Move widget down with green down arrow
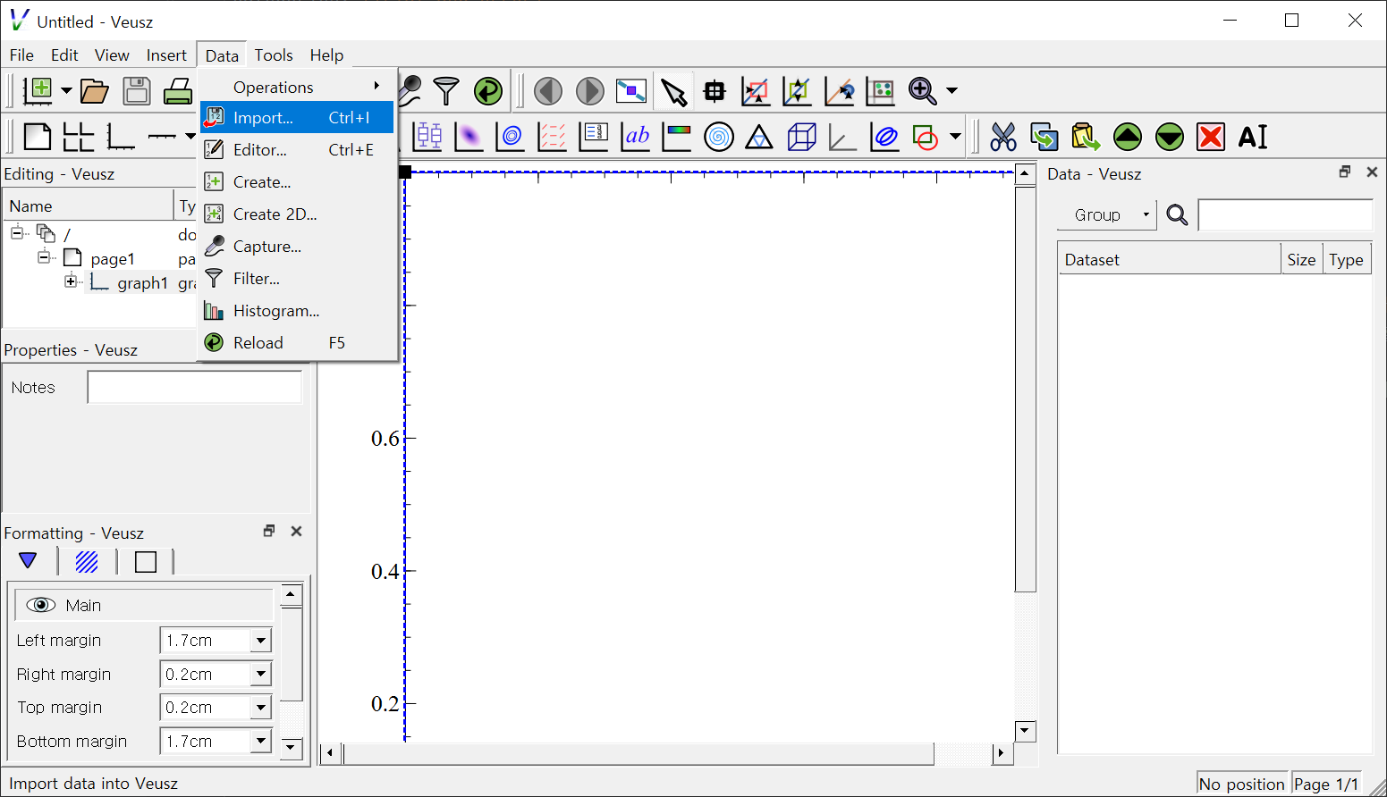This screenshot has width=1387, height=797. [1170, 137]
